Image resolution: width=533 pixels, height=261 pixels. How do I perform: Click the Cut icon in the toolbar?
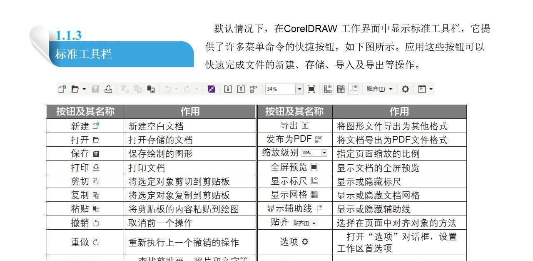click(x=125, y=89)
